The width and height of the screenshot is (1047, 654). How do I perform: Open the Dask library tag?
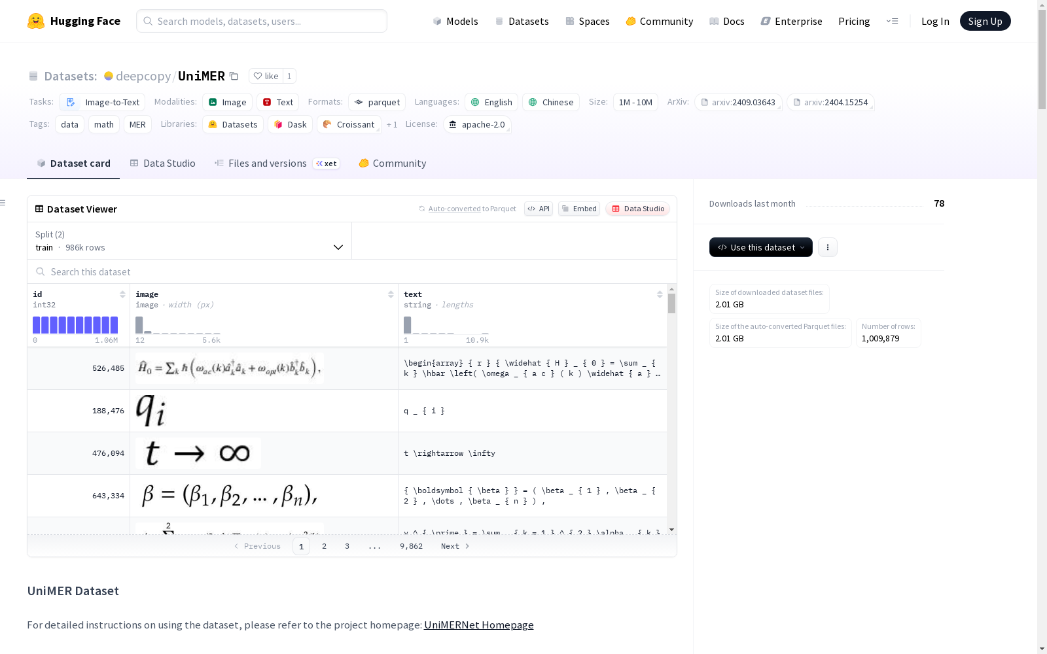pyautogui.click(x=290, y=124)
